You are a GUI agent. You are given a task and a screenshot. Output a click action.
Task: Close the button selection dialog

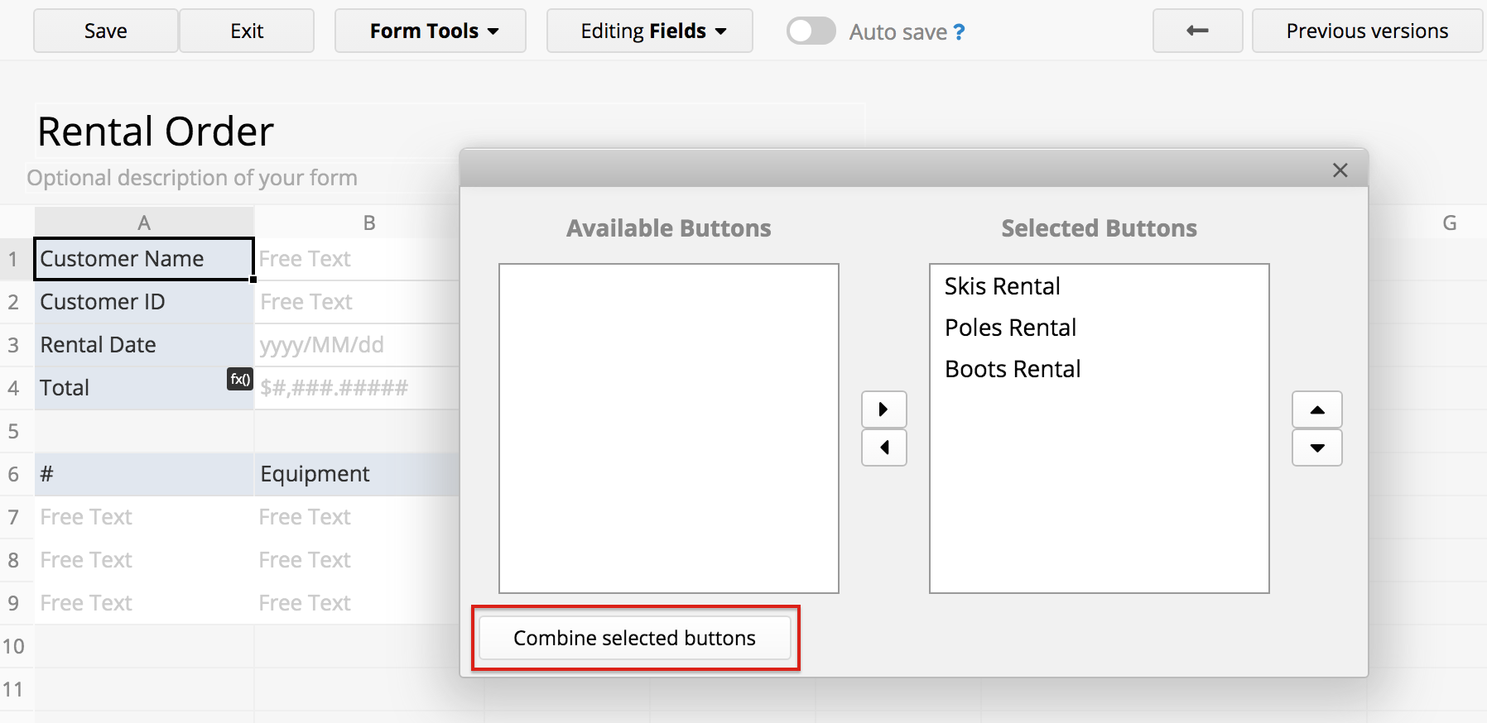pos(1340,170)
